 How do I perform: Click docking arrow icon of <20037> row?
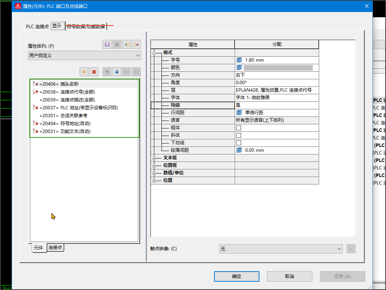point(35,107)
